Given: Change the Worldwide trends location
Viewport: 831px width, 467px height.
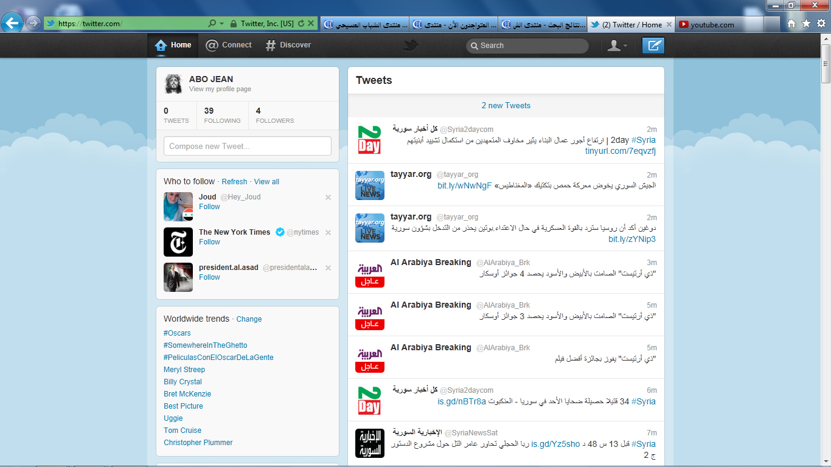Looking at the screenshot, I should tap(249, 319).
